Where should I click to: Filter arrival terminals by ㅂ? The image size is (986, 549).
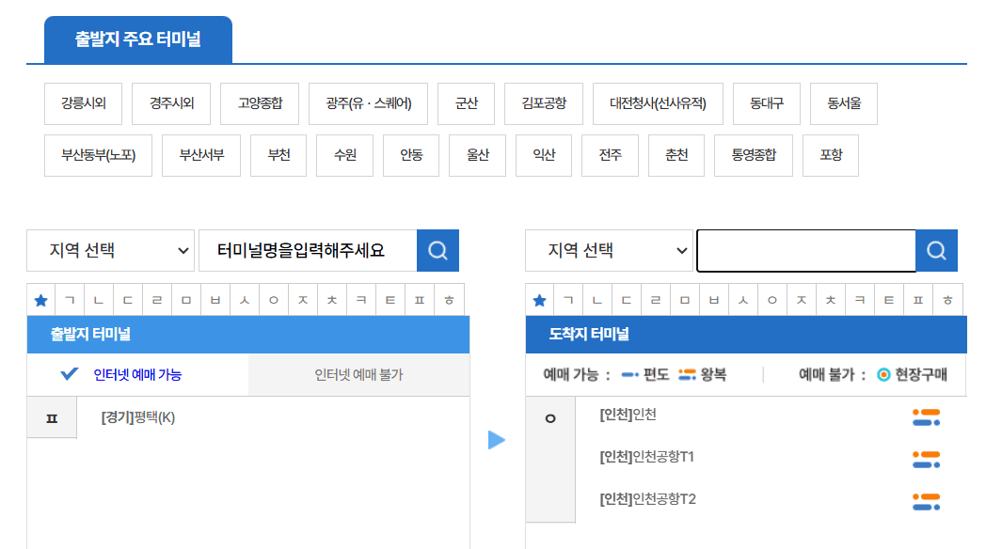[x=714, y=300]
